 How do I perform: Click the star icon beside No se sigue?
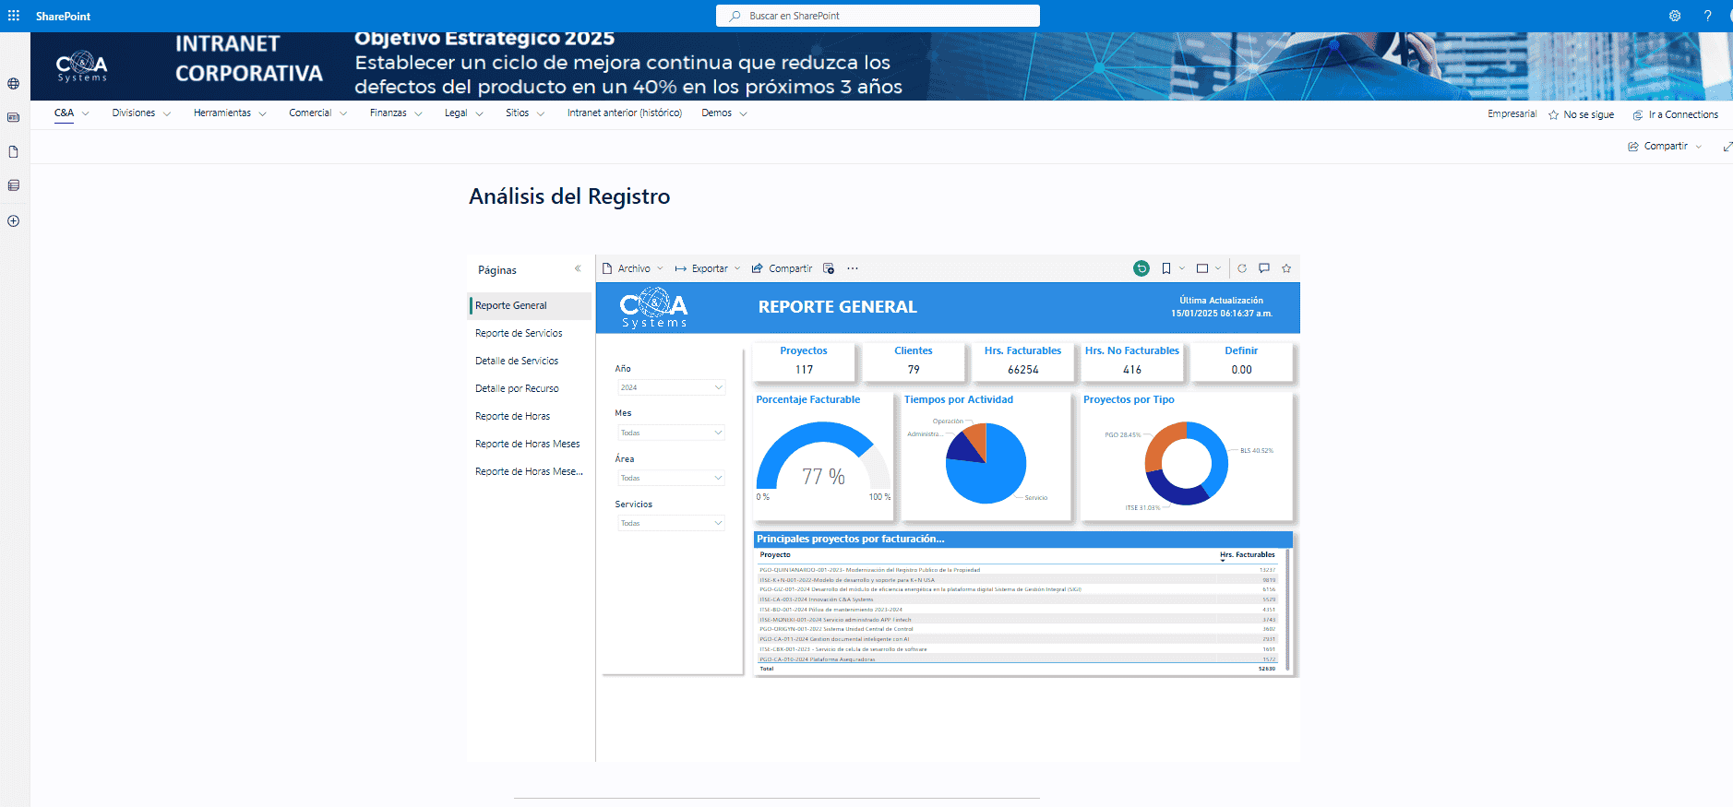pyautogui.click(x=1554, y=115)
